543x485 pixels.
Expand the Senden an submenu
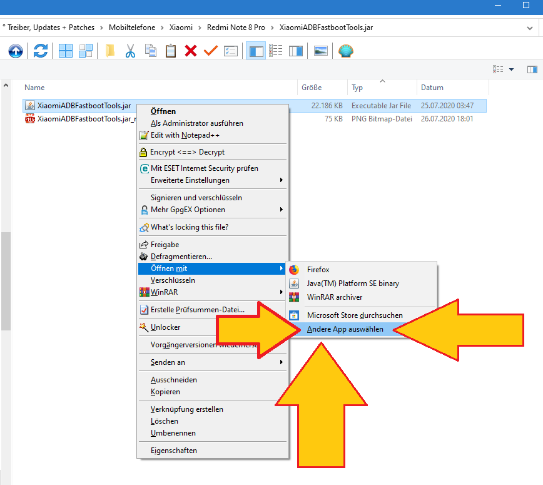[213, 362]
